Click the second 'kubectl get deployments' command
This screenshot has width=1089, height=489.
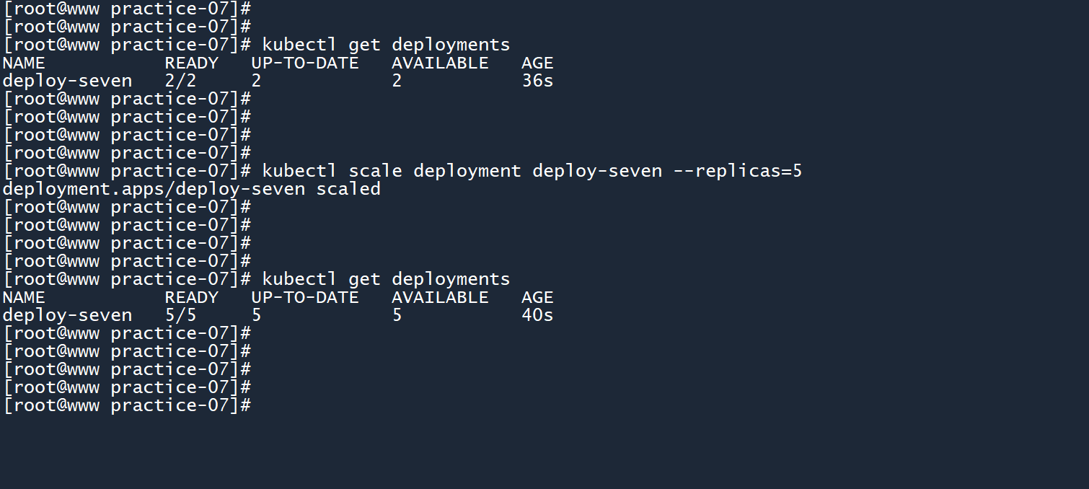(386, 279)
